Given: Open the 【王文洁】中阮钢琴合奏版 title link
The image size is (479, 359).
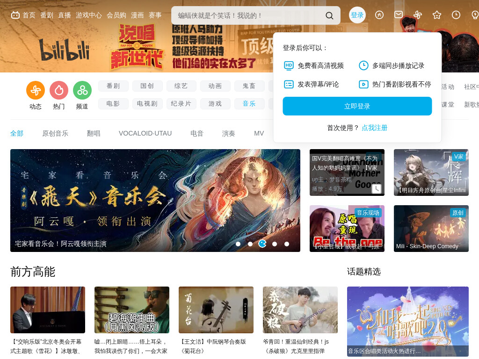Looking at the screenshot, I should (x=213, y=346).
